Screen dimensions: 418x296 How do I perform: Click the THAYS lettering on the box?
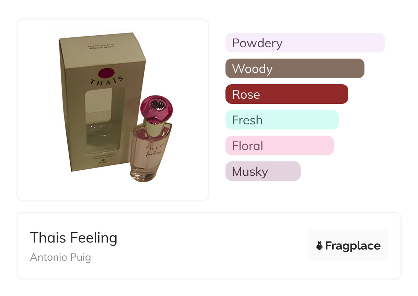click(106, 81)
